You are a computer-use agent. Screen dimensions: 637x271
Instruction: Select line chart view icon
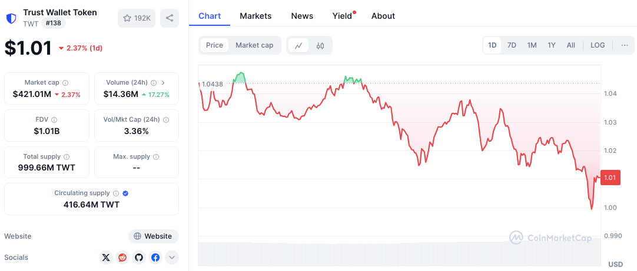tap(298, 45)
